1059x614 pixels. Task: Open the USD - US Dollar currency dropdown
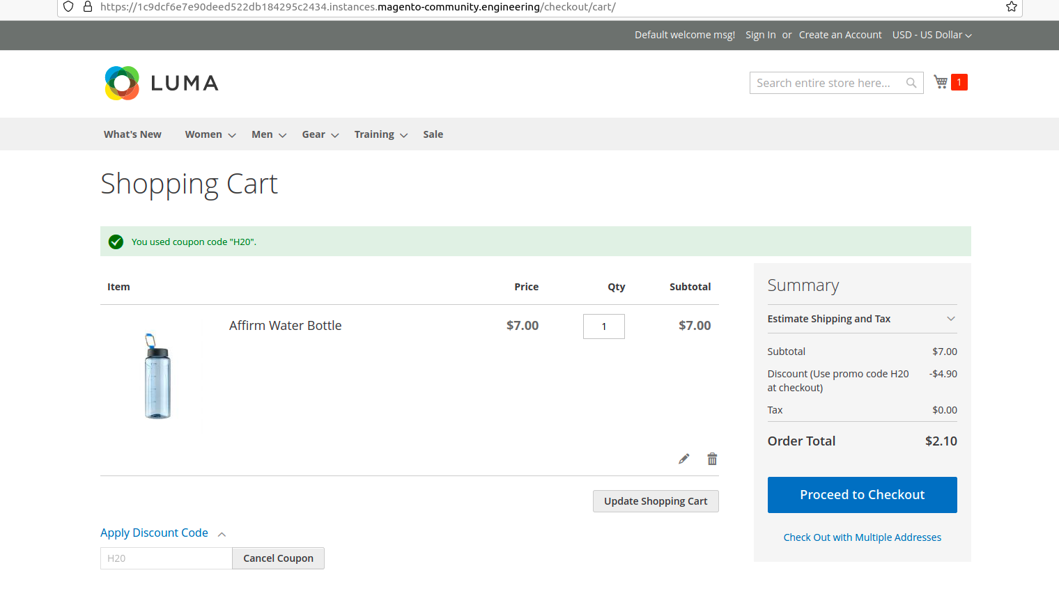[932, 35]
